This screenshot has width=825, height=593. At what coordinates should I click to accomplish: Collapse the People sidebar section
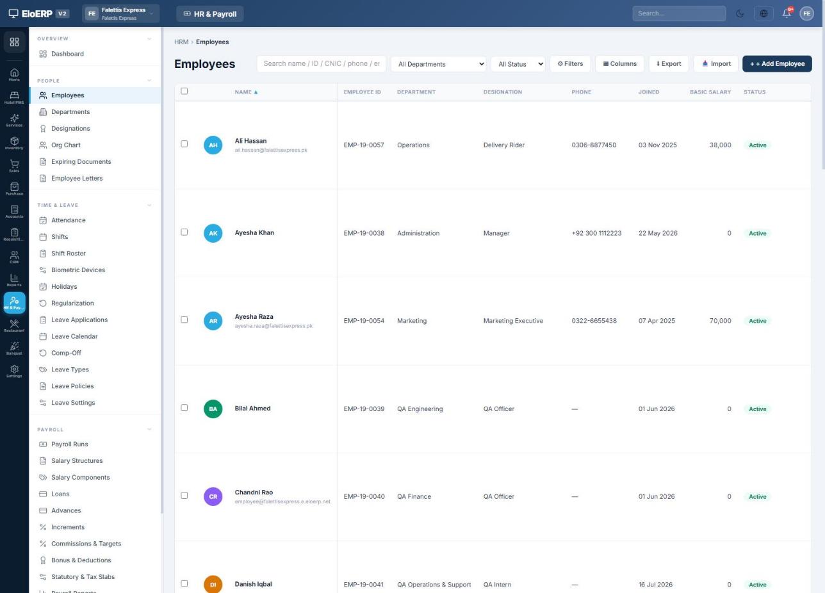(x=149, y=81)
